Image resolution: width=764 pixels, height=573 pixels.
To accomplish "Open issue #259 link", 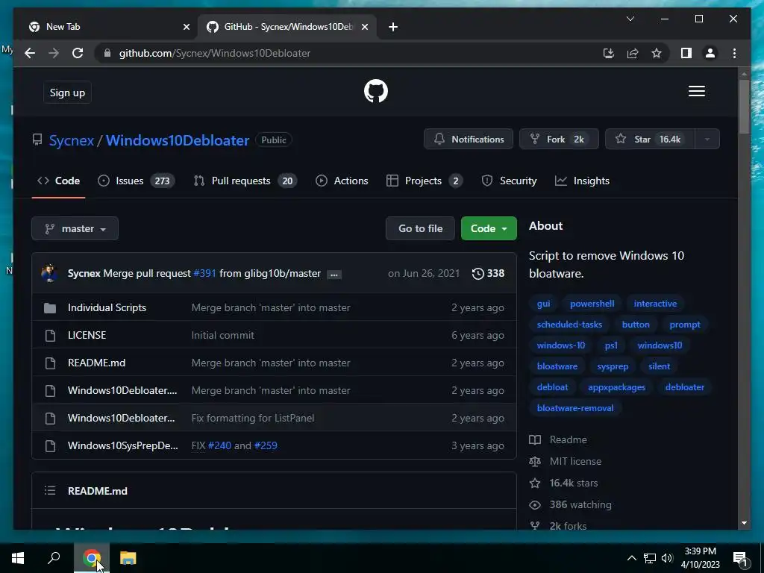I will point(266,446).
